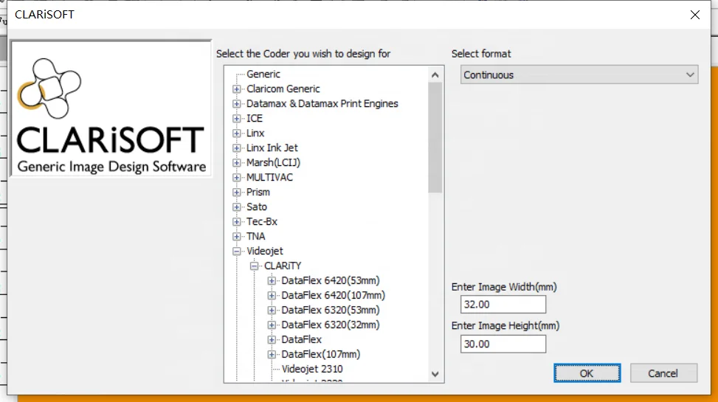This screenshot has width=718, height=402.
Task: Close the CLARiSOFT dialog window
Action: (x=694, y=15)
